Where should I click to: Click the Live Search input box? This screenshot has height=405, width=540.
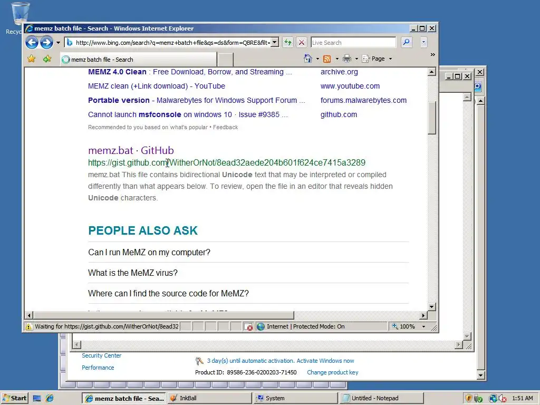353,42
